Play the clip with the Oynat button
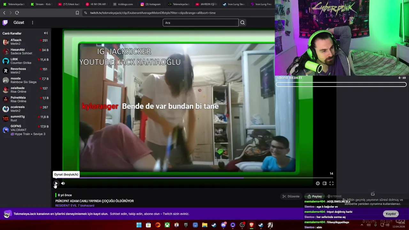The width and height of the screenshot is (409, 230). coord(56,183)
